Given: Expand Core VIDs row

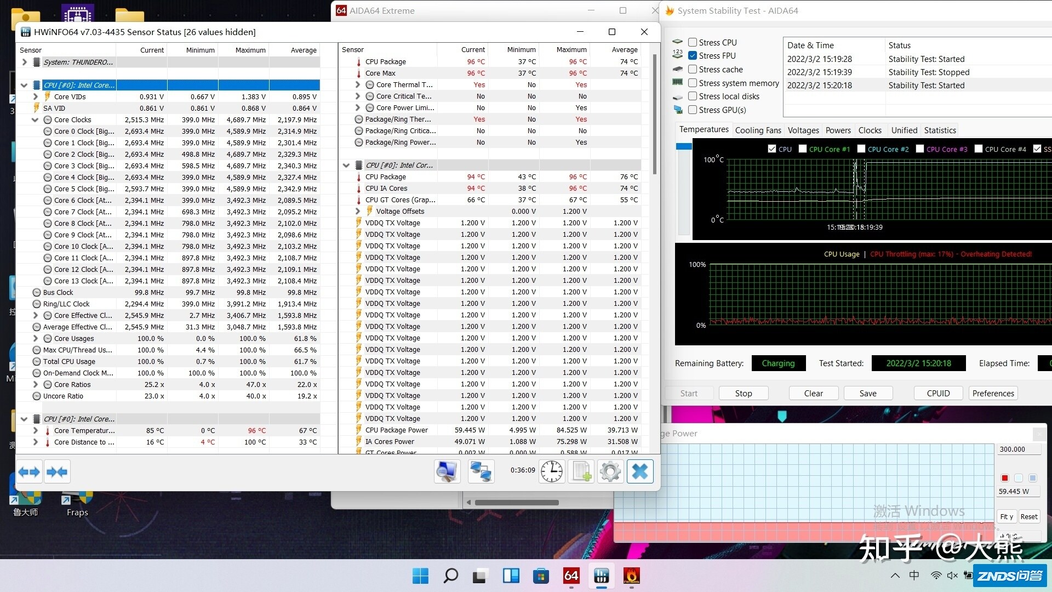Looking at the screenshot, I should point(36,96).
